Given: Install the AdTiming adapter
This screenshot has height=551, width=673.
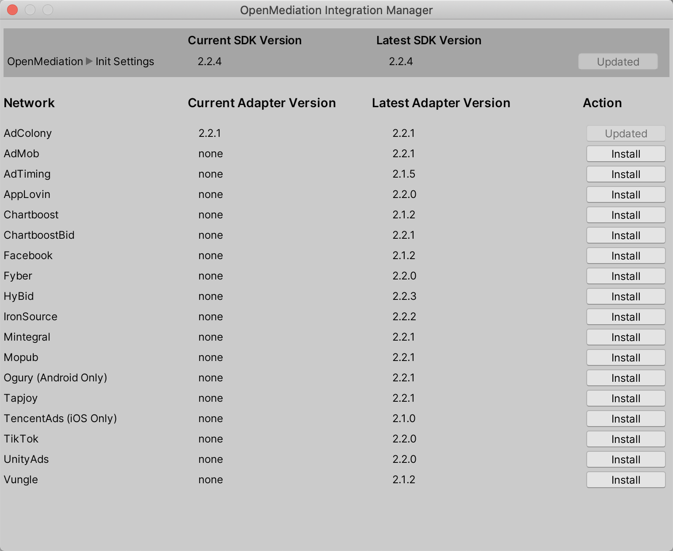Looking at the screenshot, I should tap(626, 174).
